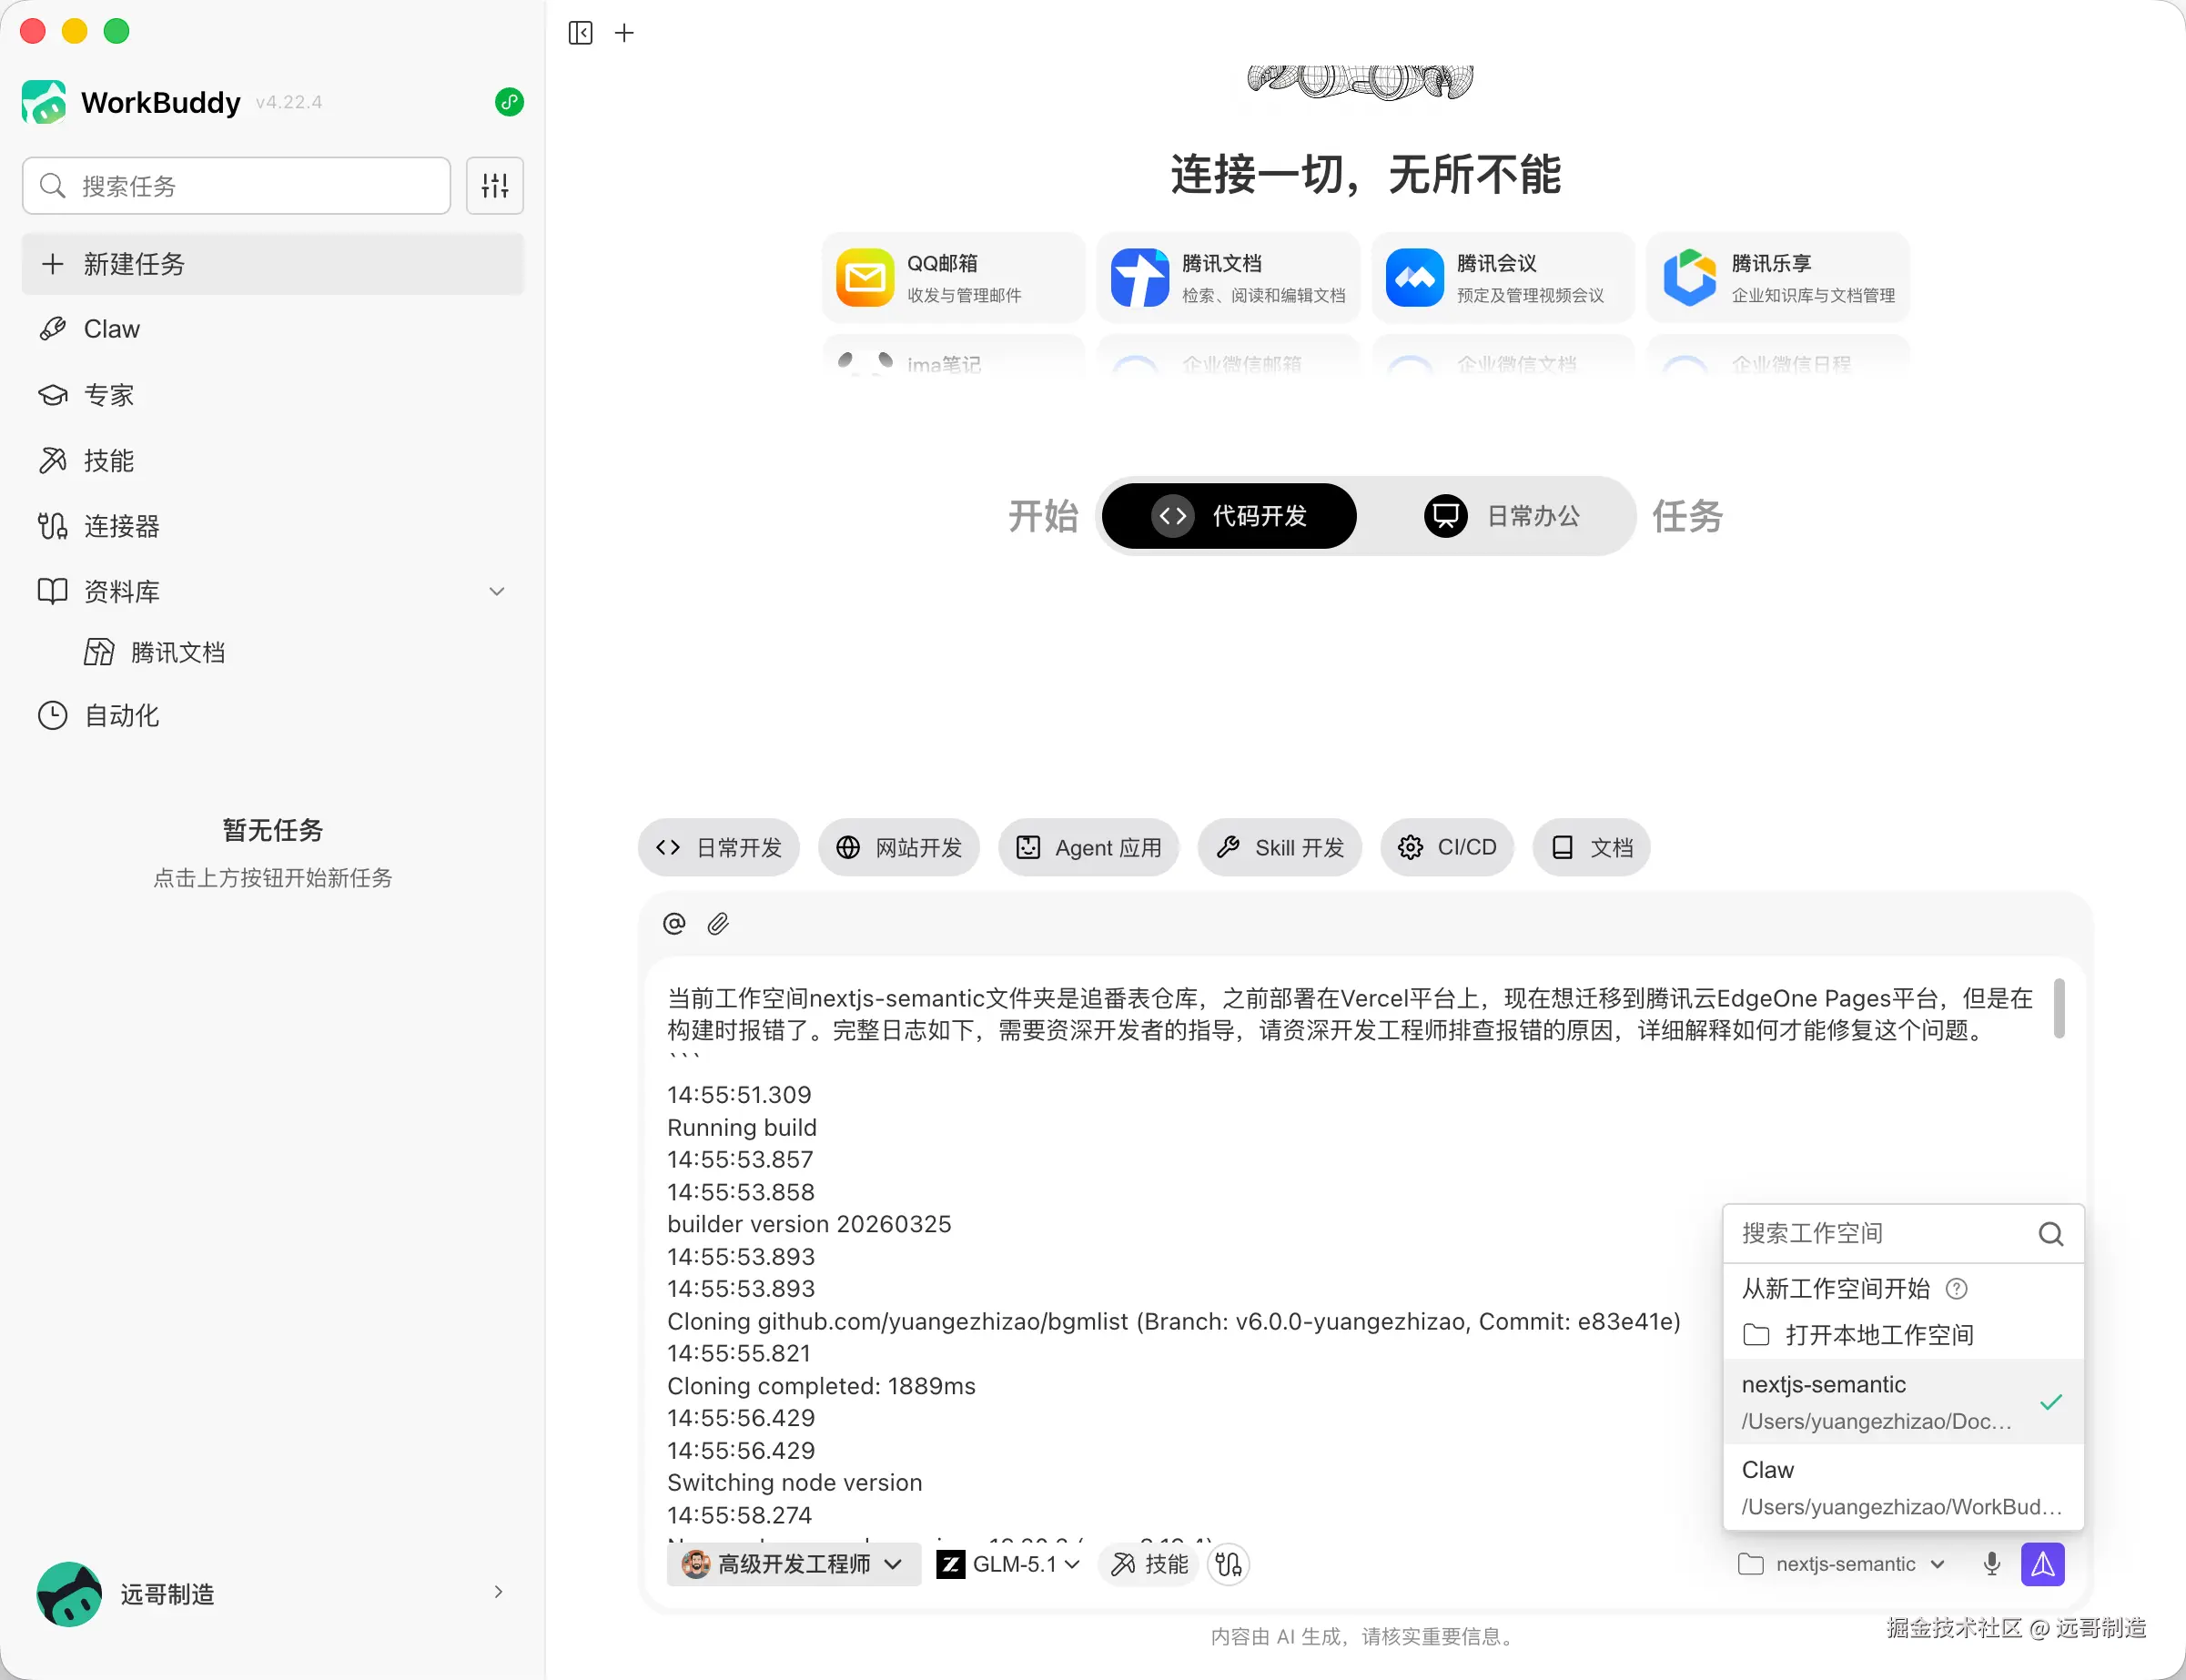Click the 技能 button in input bar
The image size is (2186, 1680).
tap(1150, 1564)
